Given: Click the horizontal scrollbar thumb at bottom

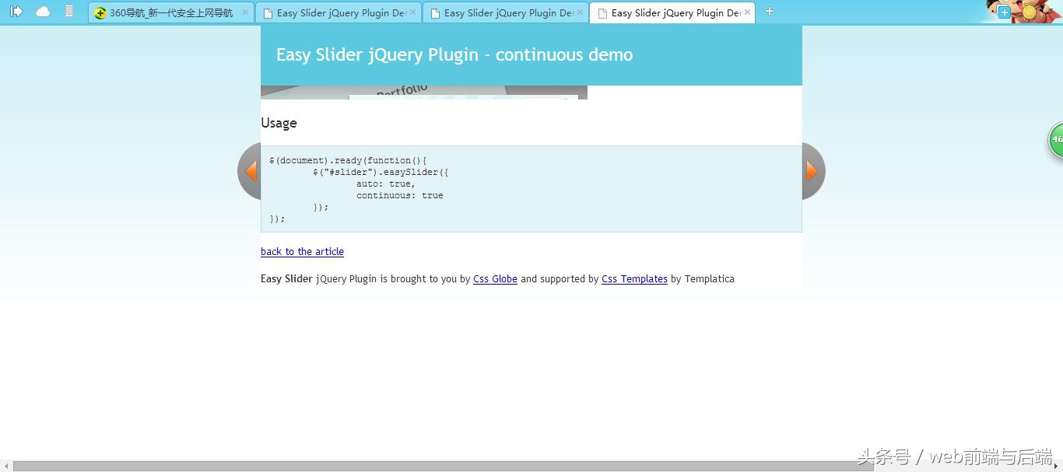Looking at the screenshot, I should click(x=443, y=466).
